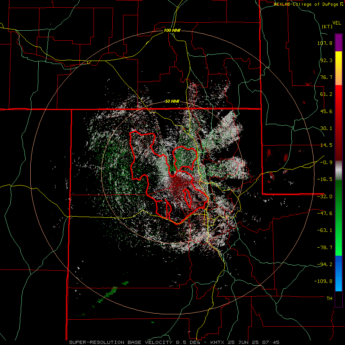Click the -47.6 velocity scale value
This screenshot has height=345, width=345.
325,214
